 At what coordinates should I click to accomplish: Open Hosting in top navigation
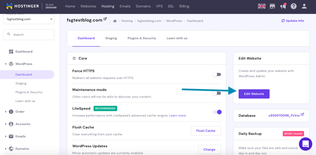[108, 6]
